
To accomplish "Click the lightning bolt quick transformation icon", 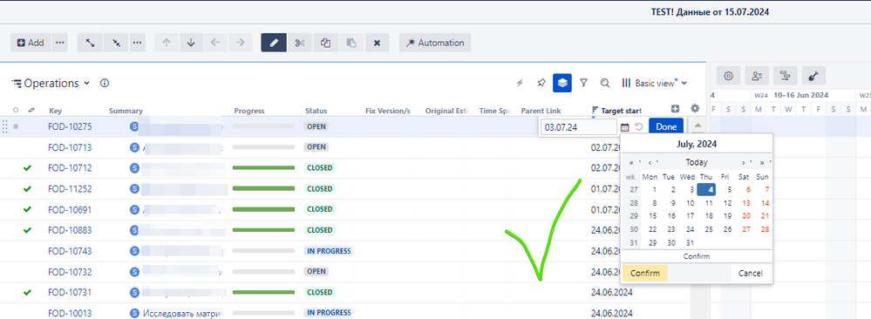I will pyautogui.click(x=520, y=83).
